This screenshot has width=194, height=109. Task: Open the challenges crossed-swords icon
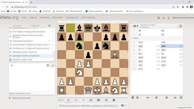[x=164, y=18]
